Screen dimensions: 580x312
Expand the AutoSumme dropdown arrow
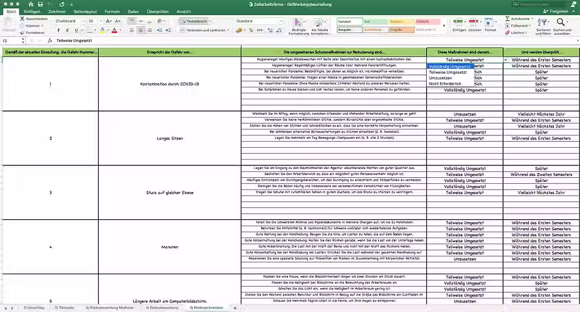tap(532, 18)
